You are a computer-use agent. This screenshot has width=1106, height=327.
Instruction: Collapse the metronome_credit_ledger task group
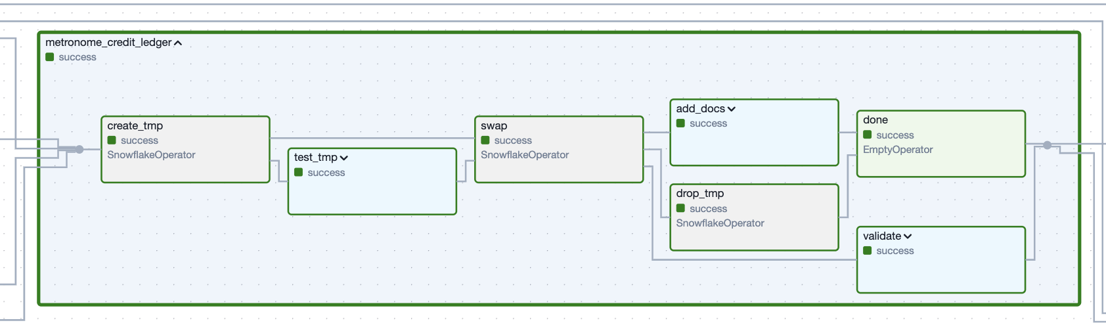(178, 43)
